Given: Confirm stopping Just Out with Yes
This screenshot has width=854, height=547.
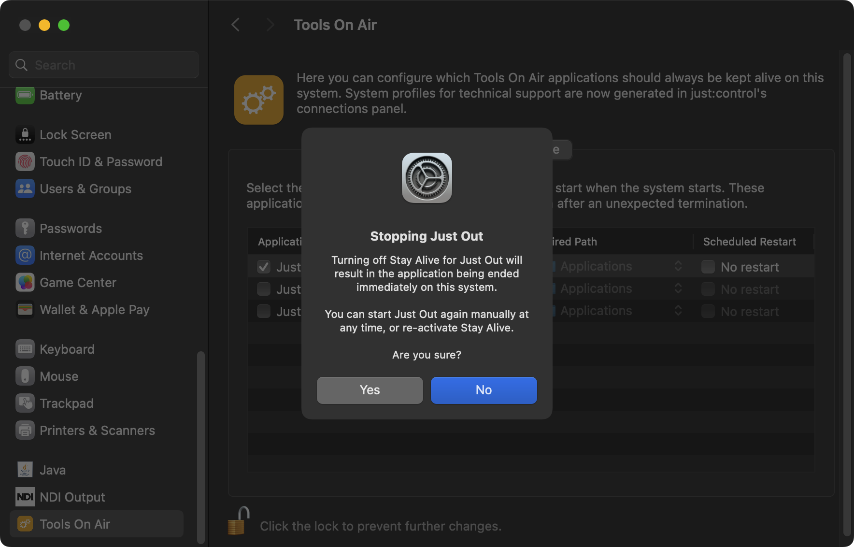Looking at the screenshot, I should coord(370,390).
